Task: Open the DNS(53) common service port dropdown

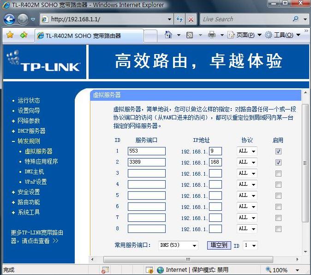Action: (x=178, y=245)
